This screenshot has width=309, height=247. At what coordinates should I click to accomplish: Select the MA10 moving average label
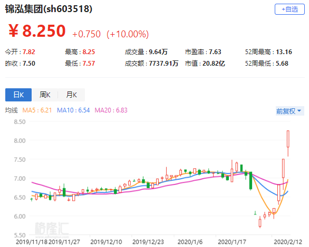pyautogui.click(x=73, y=110)
